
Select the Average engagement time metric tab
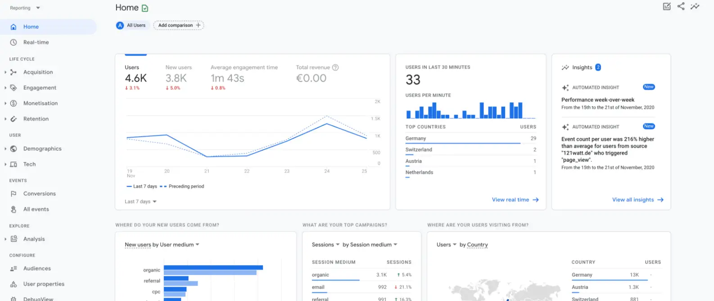244,77
